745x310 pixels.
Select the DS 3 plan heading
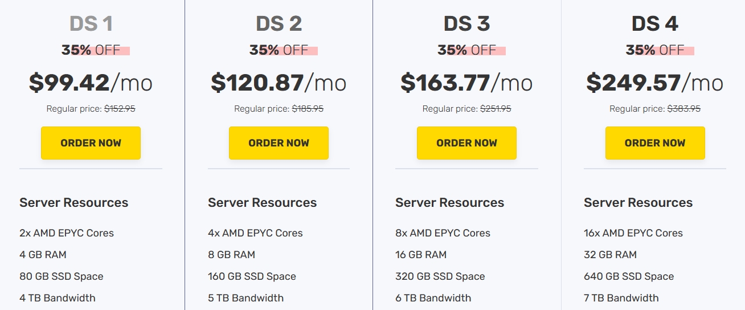pyautogui.click(x=467, y=24)
